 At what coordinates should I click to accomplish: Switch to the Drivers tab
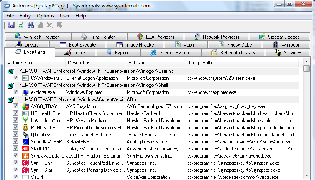point(27,44)
